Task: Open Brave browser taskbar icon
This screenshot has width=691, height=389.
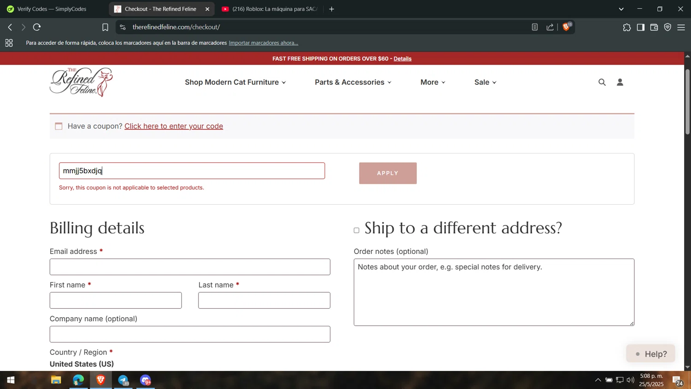Action: [x=101, y=380]
